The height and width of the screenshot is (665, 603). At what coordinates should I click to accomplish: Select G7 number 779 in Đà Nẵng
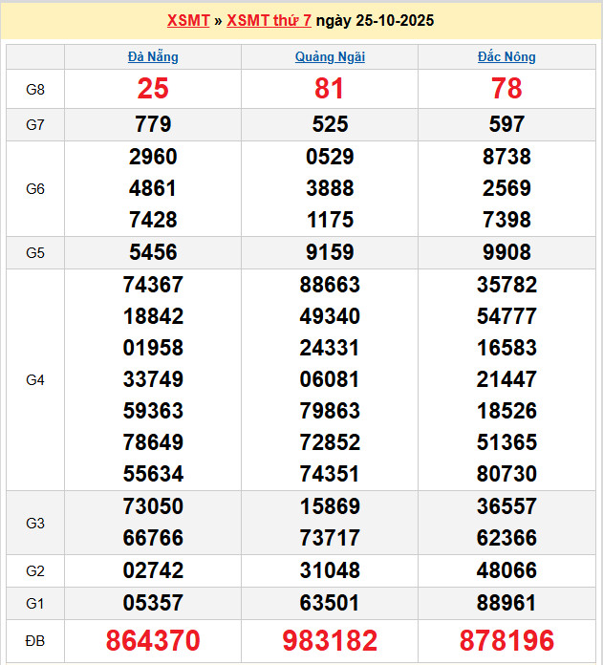153,124
